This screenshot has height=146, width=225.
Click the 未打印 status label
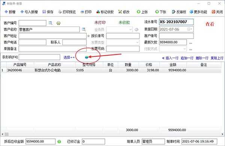tap(100, 22)
